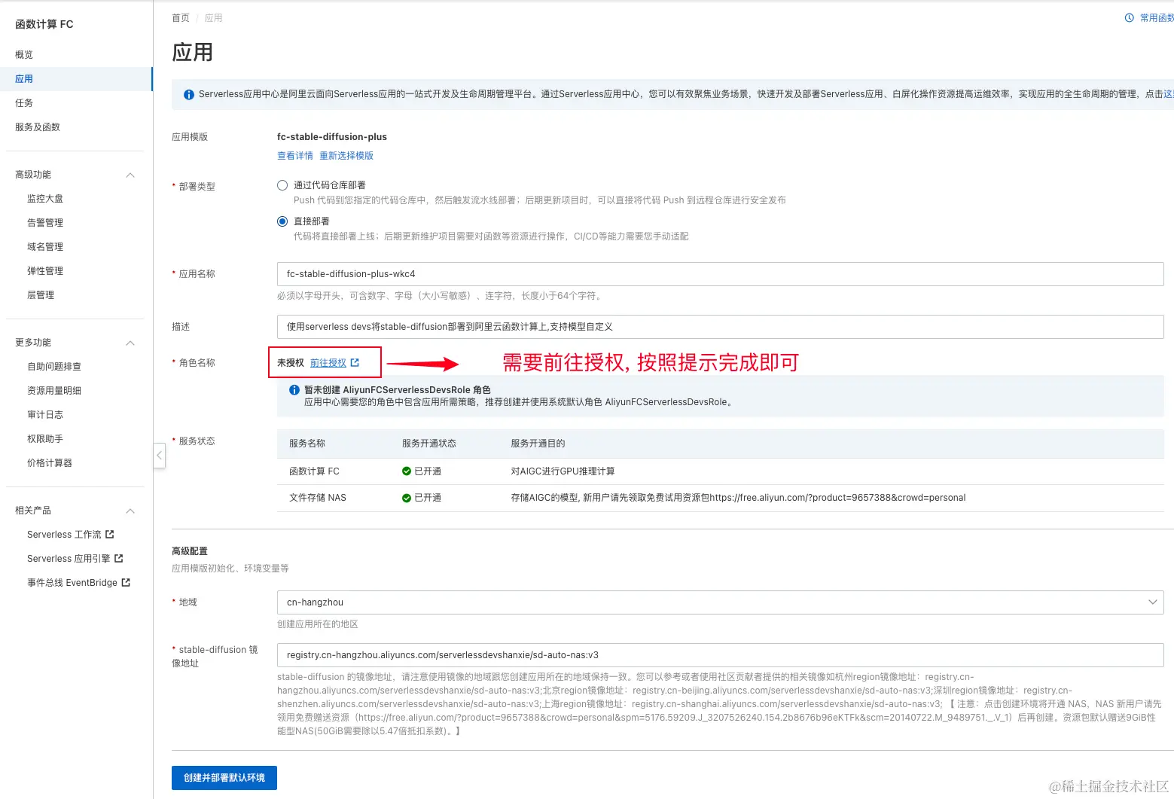Select the 直接部署 radio option
Screen dimensions: 1174x799
pyautogui.click(x=282, y=221)
